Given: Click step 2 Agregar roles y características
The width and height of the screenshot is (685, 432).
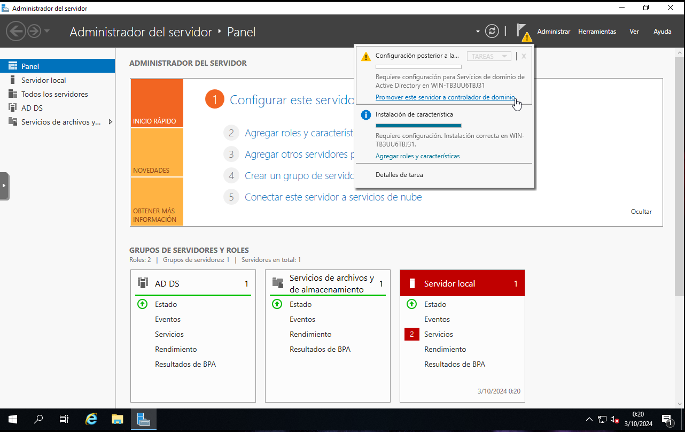Looking at the screenshot, I should (x=299, y=133).
